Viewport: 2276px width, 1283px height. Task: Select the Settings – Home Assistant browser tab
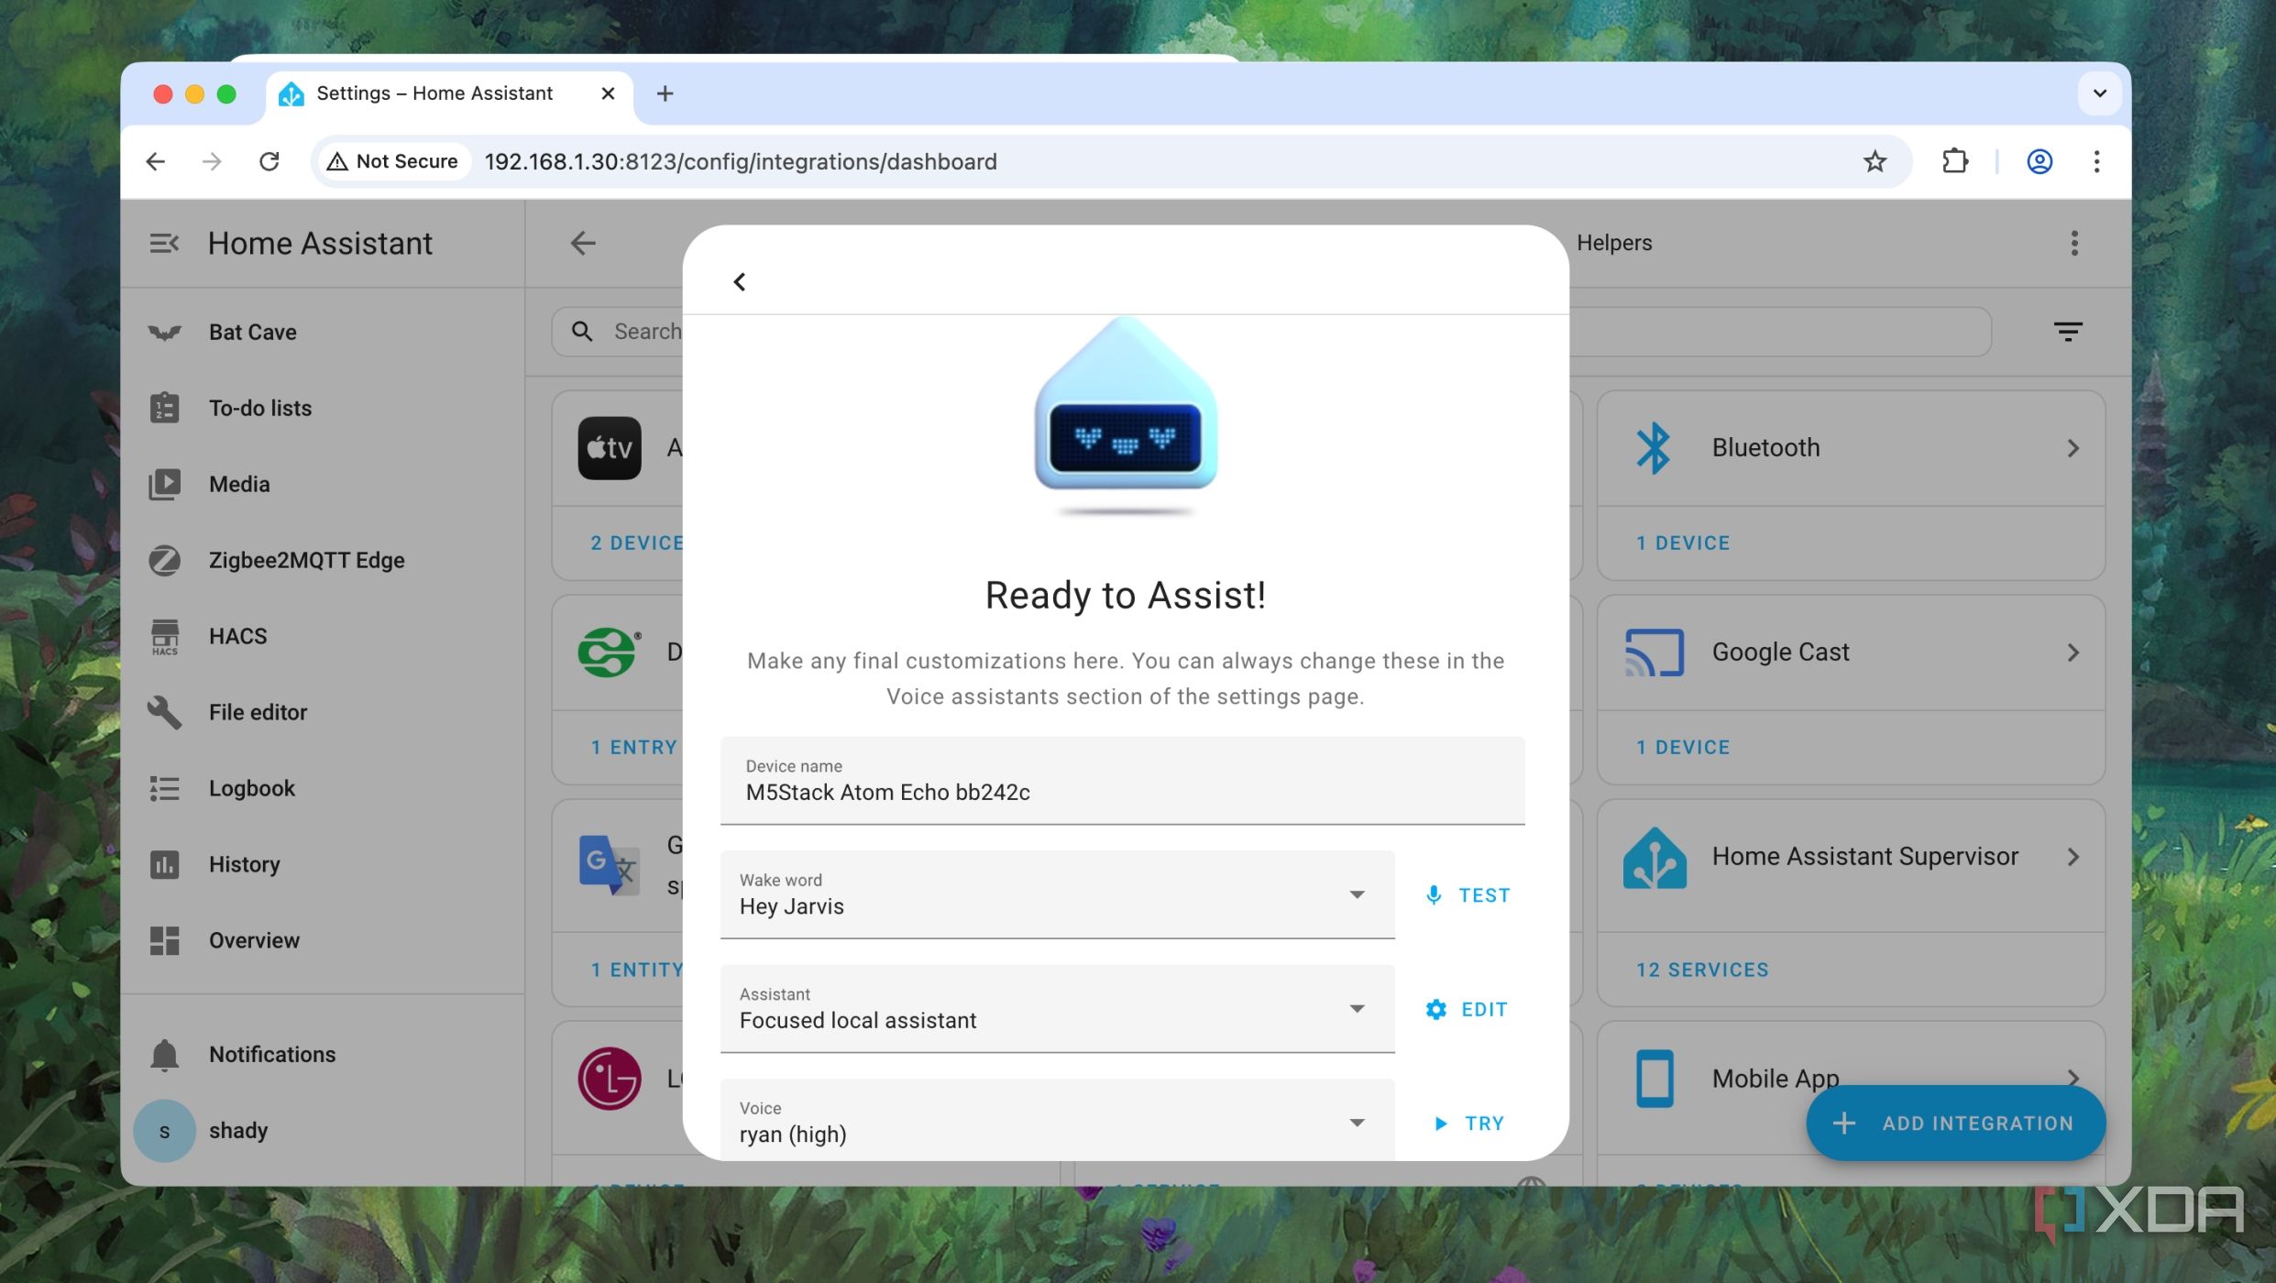(x=434, y=93)
